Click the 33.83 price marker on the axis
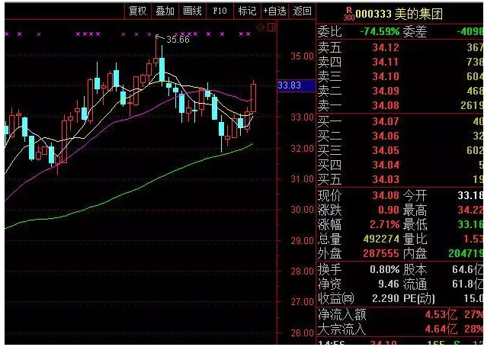484x347 pixels. coord(290,85)
